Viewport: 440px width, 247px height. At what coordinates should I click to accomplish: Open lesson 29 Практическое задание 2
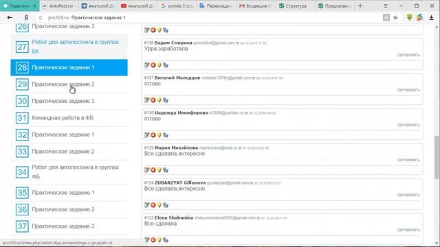pyautogui.click(x=69, y=84)
